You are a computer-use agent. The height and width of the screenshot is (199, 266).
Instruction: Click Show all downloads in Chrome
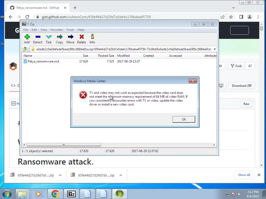[x=244, y=175]
